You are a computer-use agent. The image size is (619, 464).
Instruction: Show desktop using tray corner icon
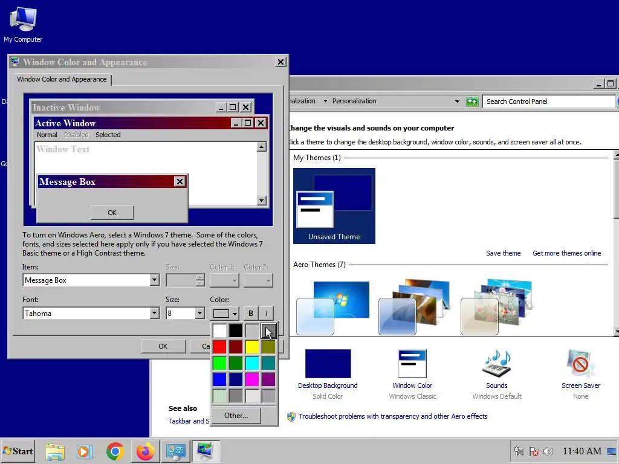612,451
